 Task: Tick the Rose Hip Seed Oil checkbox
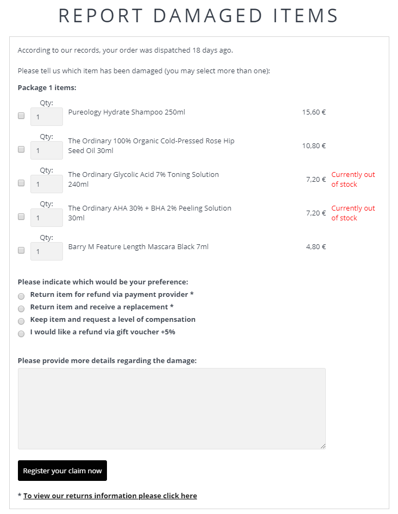pyautogui.click(x=21, y=149)
